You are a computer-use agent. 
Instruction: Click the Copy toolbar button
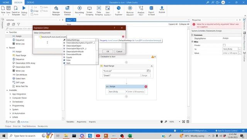point(35,11)
